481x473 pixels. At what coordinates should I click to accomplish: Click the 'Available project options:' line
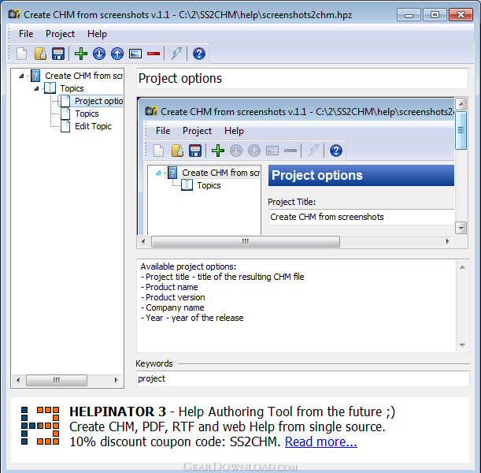tap(188, 266)
